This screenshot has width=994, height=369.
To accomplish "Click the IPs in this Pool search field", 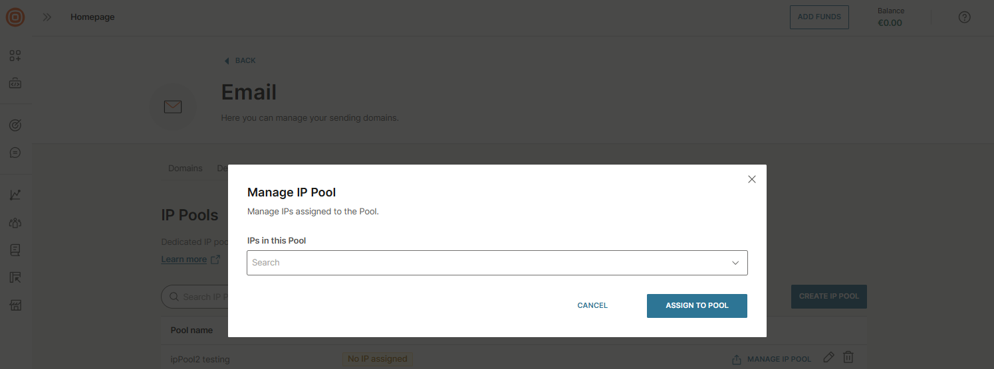I will (x=485, y=263).
